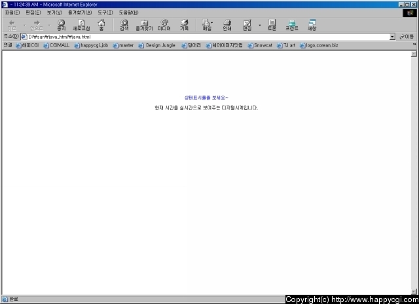Click the 새창 new window toolbar icon

(312, 25)
